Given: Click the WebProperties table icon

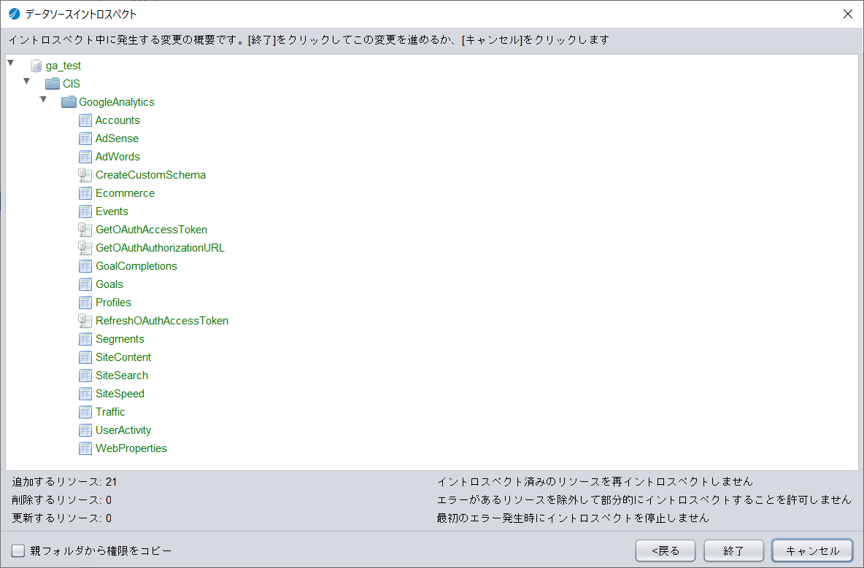Looking at the screenshot, I should pyautogui.click(x=85, y=448).
